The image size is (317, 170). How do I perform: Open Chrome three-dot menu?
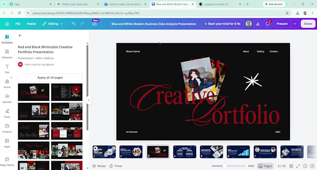coord(312,13)
